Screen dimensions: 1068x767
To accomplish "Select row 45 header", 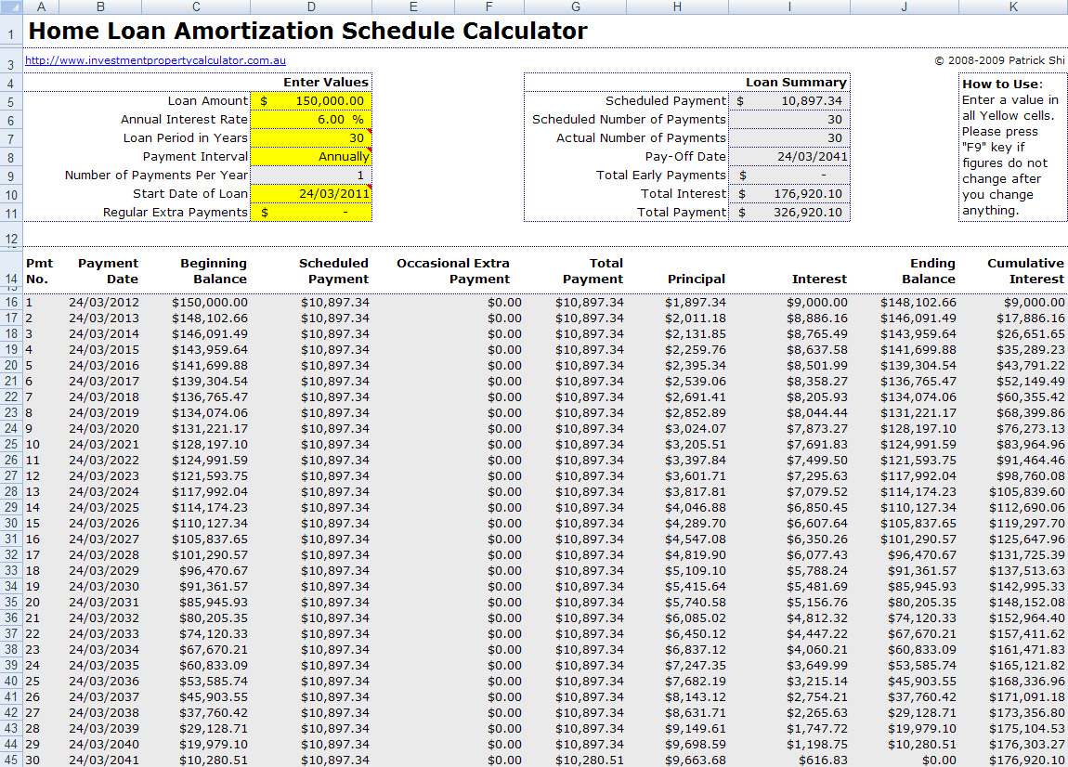I will coord(10,761).
